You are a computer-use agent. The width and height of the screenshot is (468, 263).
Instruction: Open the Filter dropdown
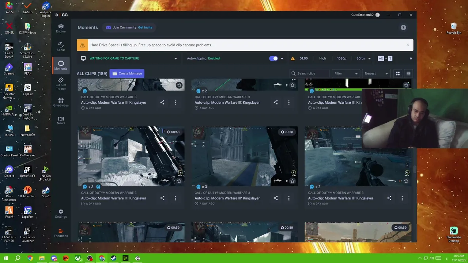(346, 73)
